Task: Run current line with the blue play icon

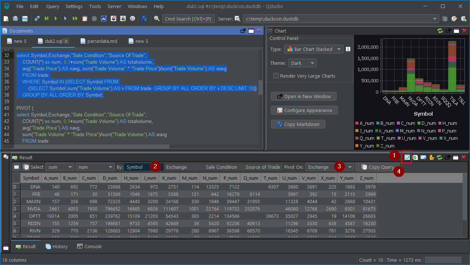Action: (65, 19)
